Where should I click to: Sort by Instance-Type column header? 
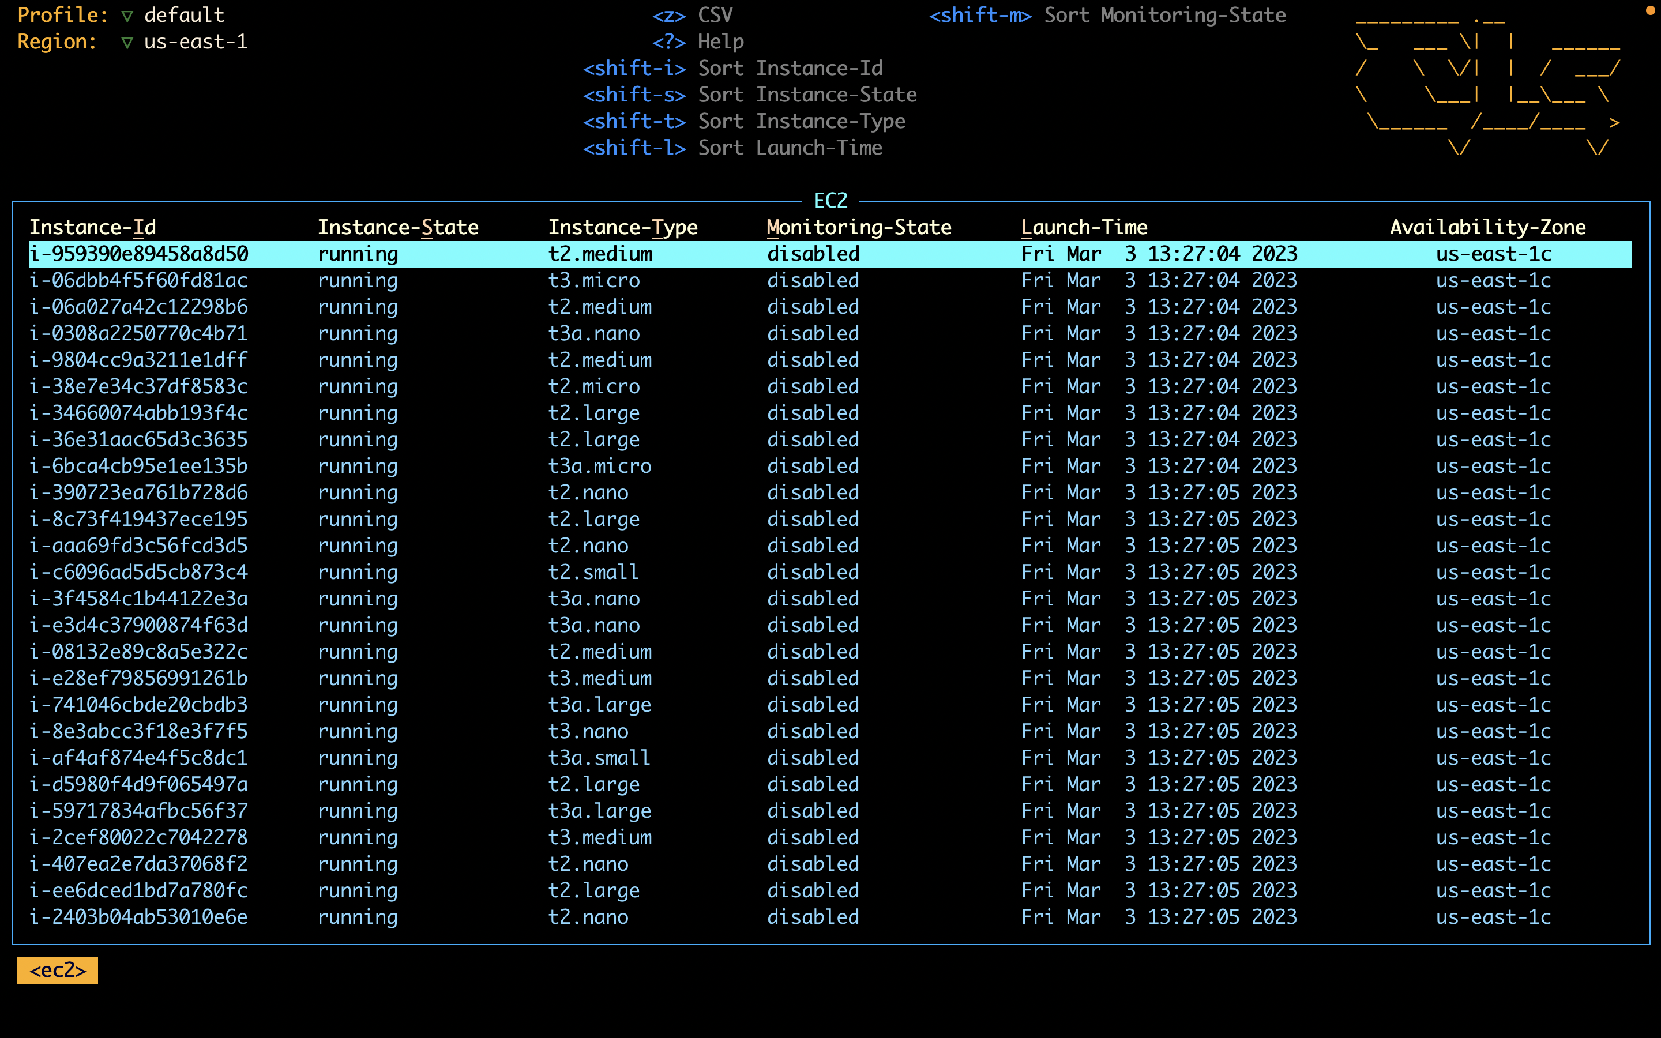622,227
